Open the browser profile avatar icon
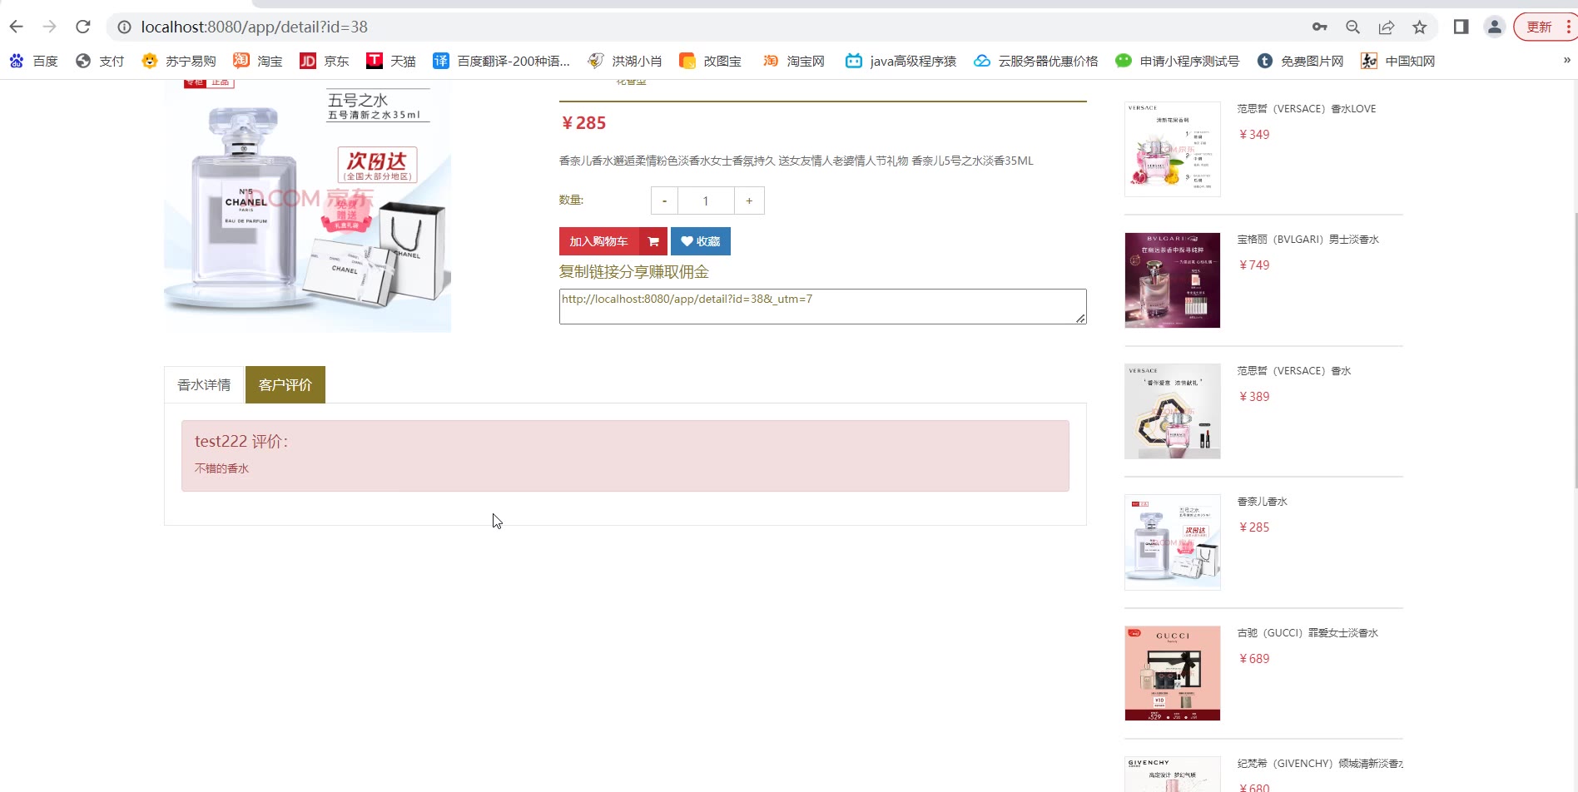 point(1495,27)
